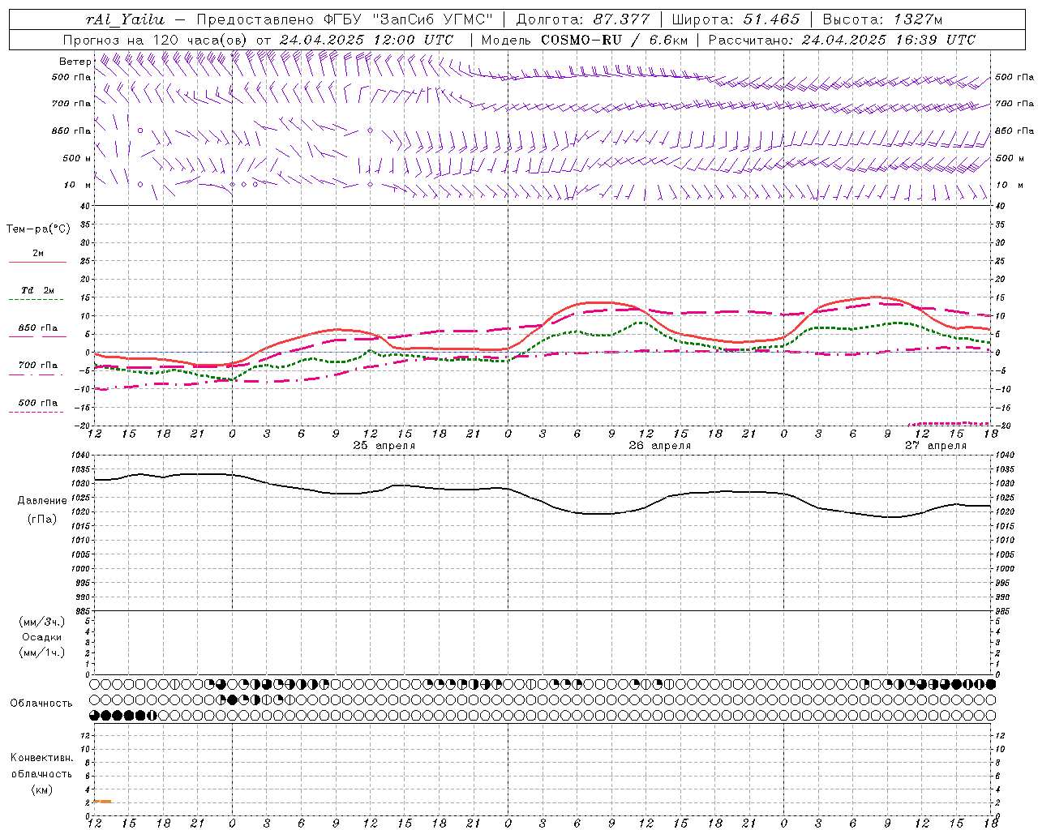Click the "27 апреля" date label
Image resolution: width=1038 pixels, height=830 pixels.
point(936,446)
